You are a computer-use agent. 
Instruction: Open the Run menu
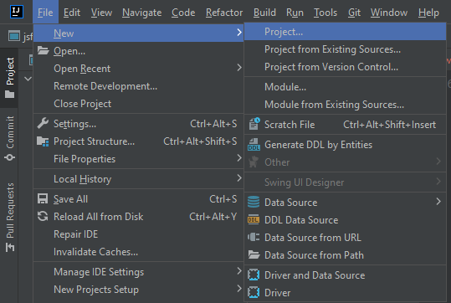click(295, 13)
